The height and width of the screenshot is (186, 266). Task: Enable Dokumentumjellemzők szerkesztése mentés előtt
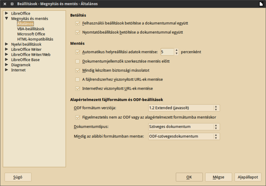click(x=77, y=61)
